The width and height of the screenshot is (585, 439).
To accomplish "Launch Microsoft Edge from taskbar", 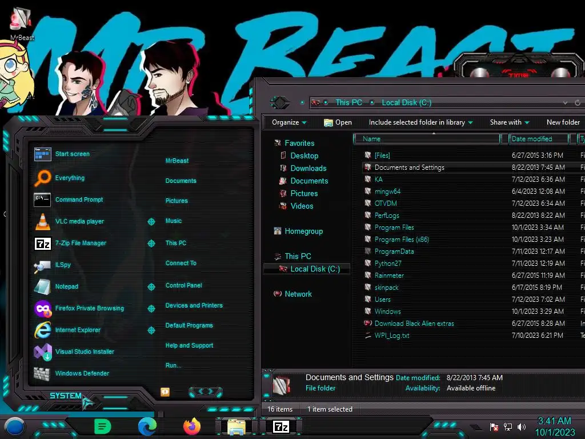I will click(x=147, y=426).
